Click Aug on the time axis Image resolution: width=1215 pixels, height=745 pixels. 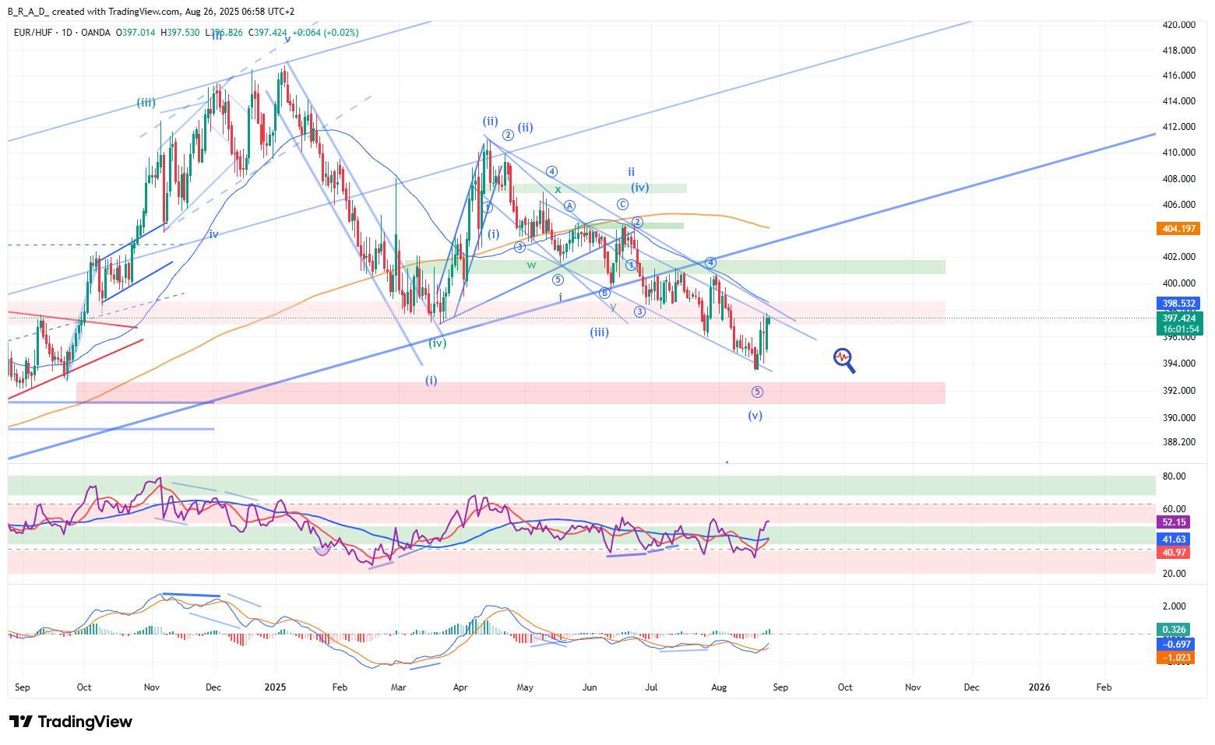(719, 687)
